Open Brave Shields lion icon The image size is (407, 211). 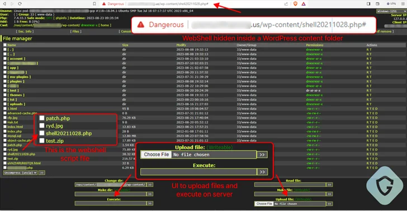click(295, 4)
